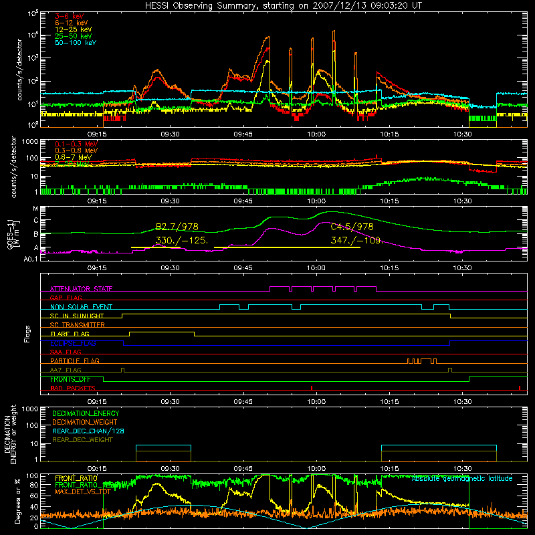Select the 25-50 keV legend label
This screenshot has width=535, height=535.
(x=74, y=36)
